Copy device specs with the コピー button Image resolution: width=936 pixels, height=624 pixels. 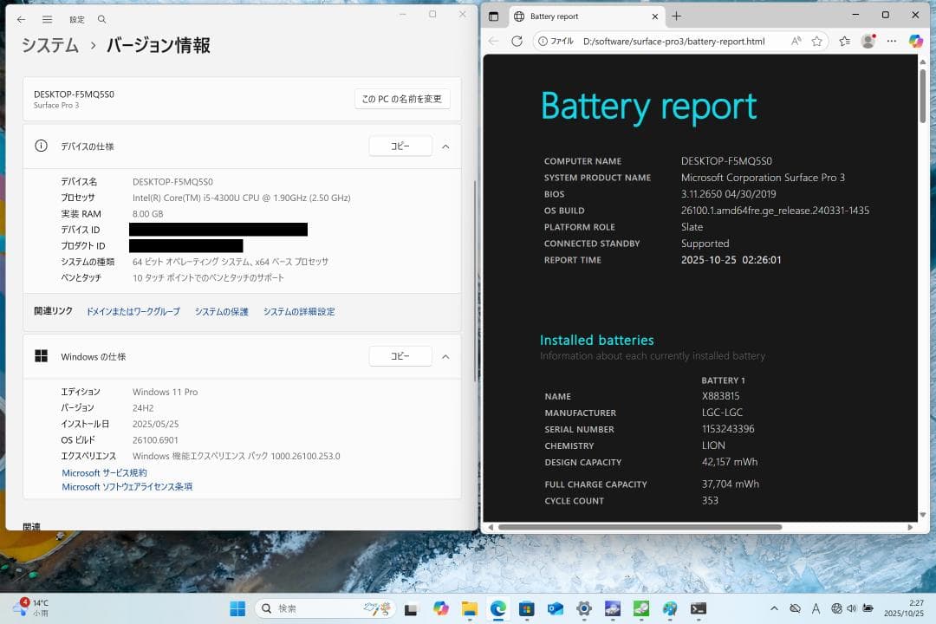[400, 146]
